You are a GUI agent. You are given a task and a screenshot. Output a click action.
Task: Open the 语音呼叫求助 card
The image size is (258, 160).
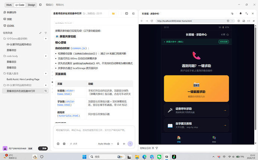[x=196, y=110]
